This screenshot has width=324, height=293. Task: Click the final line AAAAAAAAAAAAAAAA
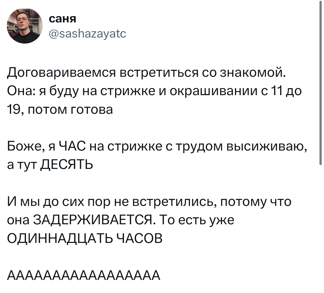pyautogui.click(x=84, y=275)
